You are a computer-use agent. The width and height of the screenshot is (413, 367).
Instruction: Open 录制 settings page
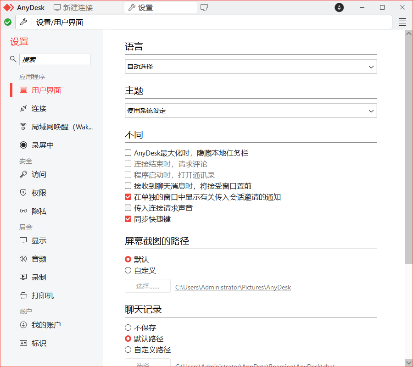point(39,277)
